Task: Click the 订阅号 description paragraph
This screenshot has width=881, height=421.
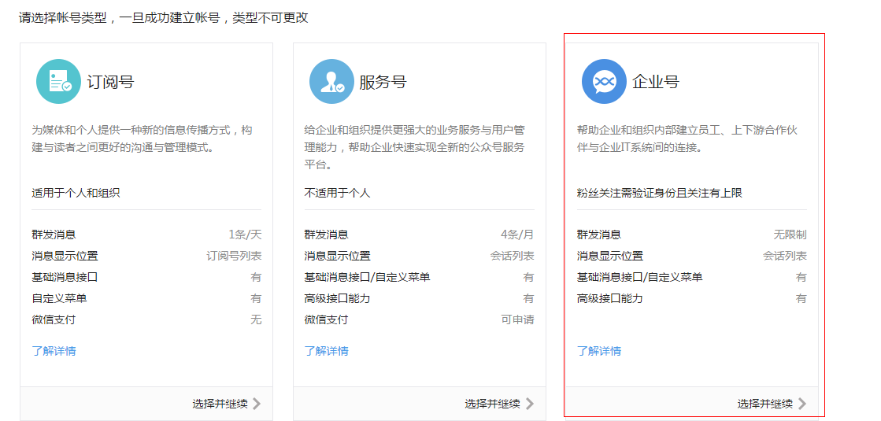Action: [143, 139]
